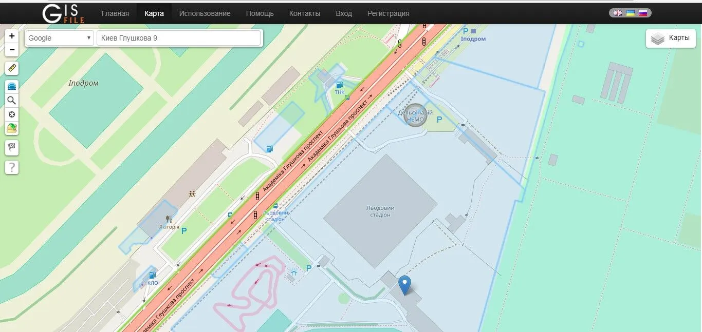The image size is (702, 332).
Task: Switch language with the Ukrainian flag
Action: [630, 13]
